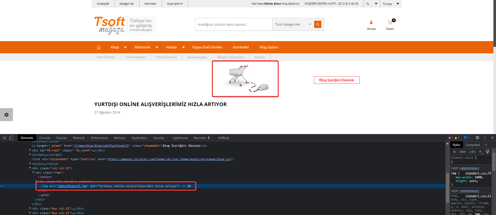The height and width of the screenshot is (215, 496).
Task: Toggle :hov element state panel
Action: point(462,152)
